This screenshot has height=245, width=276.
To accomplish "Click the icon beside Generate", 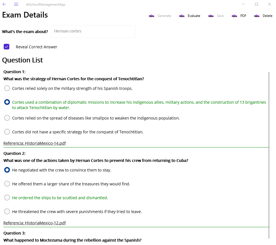I will [x=152, y=16].
